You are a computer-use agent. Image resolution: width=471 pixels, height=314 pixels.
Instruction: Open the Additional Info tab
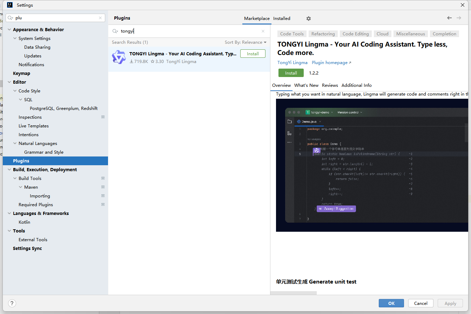click(356, 85)
